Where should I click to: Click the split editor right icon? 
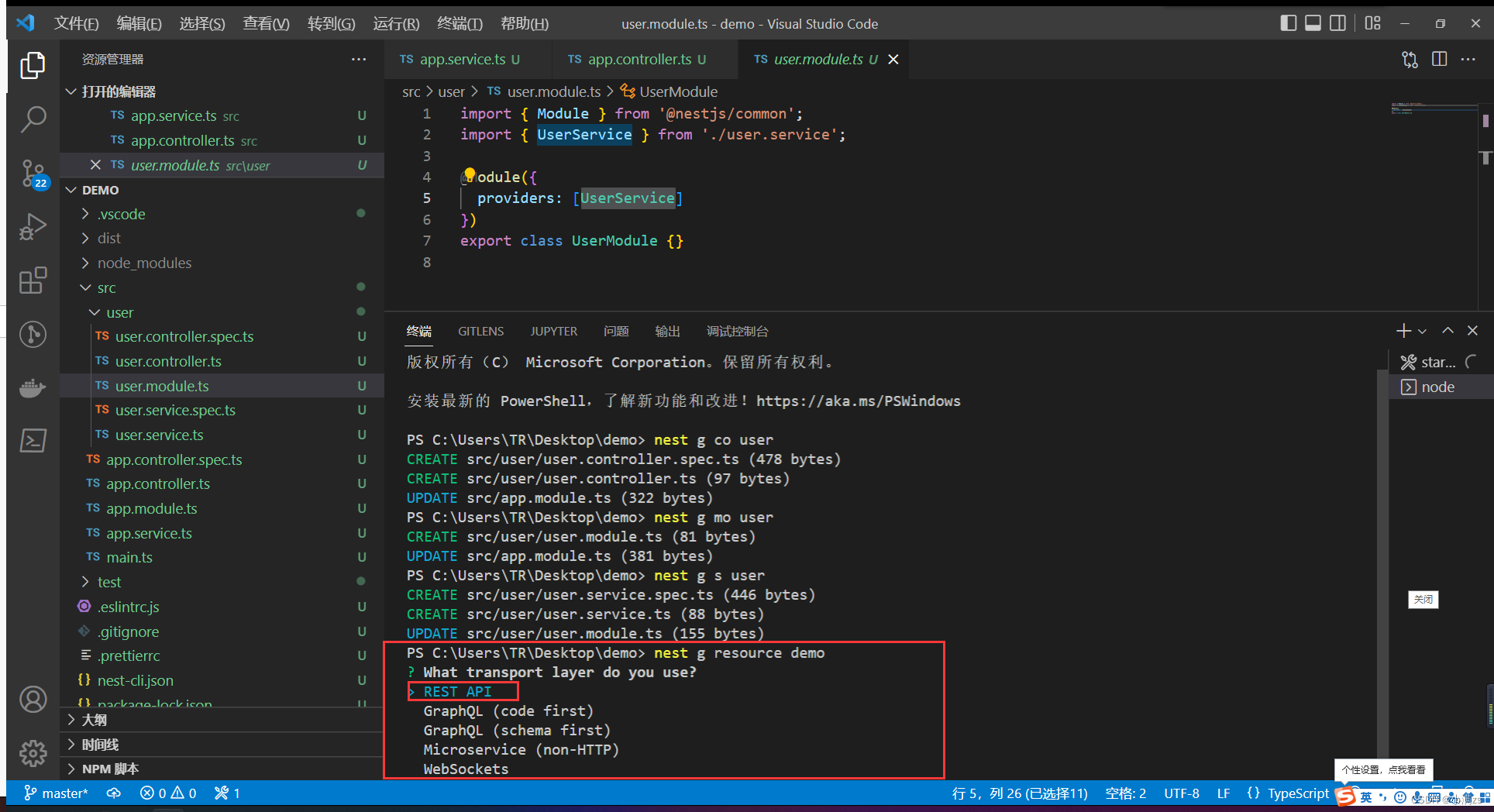coord(1439,60)
